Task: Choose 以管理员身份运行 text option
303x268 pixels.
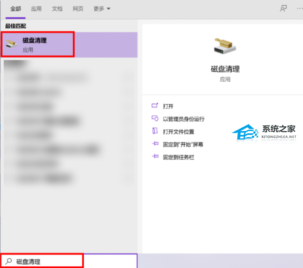Action: coord(184,119)
